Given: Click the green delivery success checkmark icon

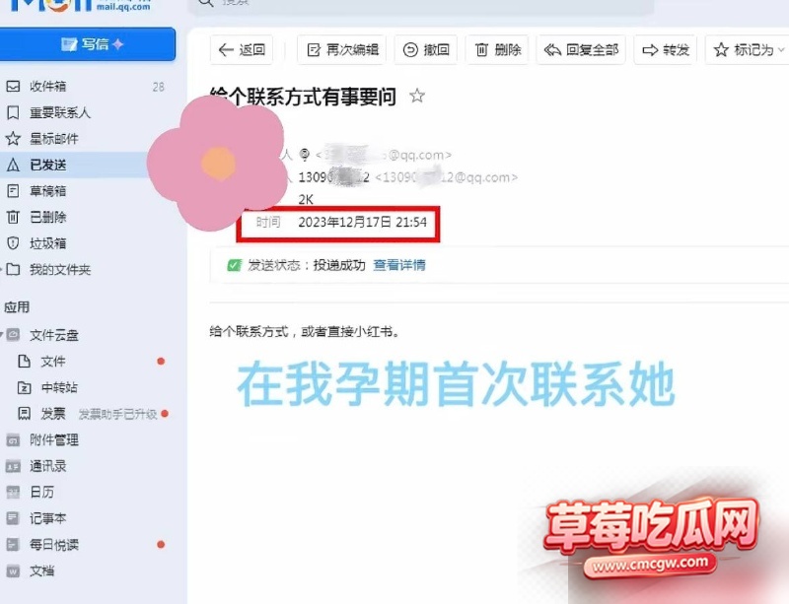Looking at the screenshot, I should point(235,265).
